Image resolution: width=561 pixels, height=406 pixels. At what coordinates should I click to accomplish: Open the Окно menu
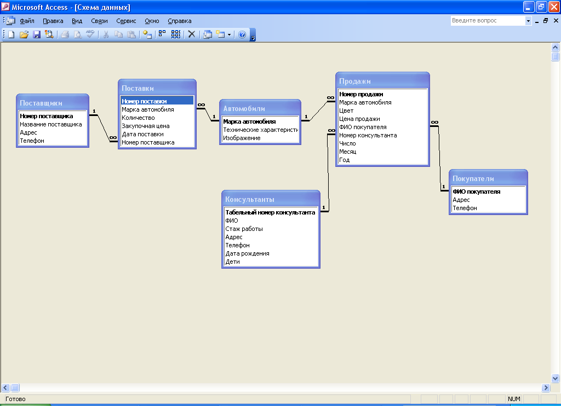click(x=152, y=21)
